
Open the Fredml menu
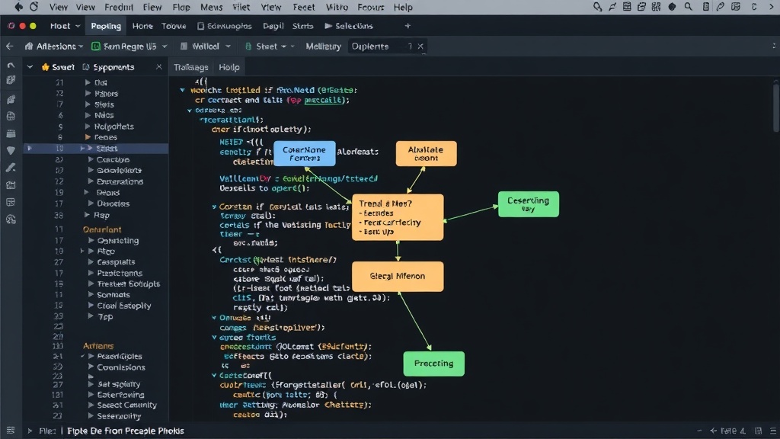(x=118, y=7)
